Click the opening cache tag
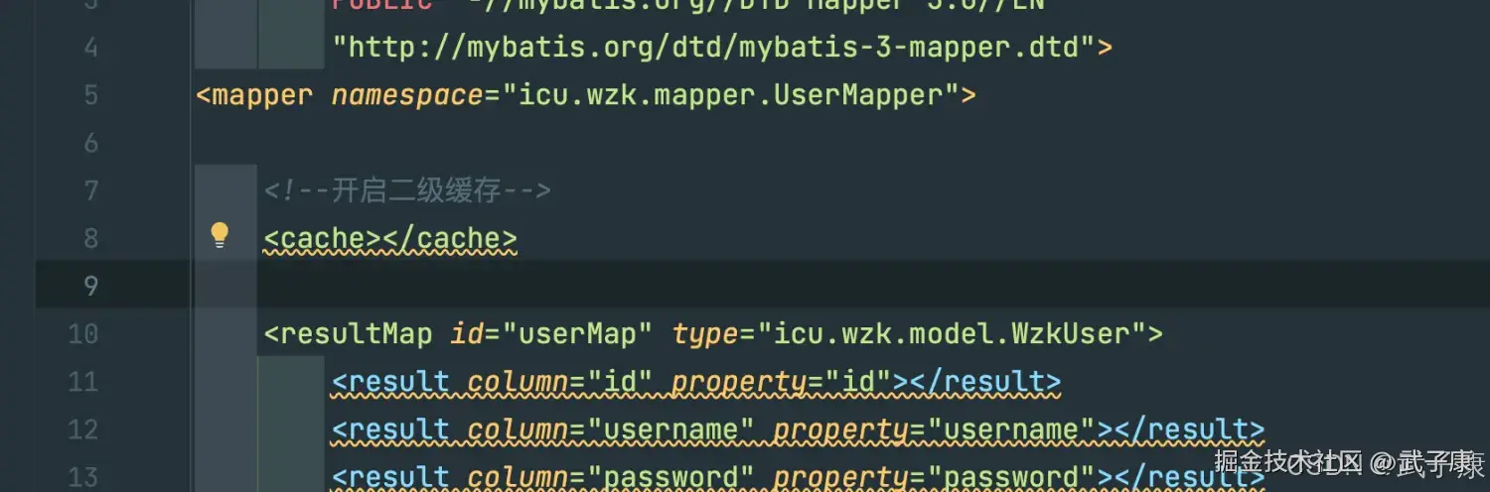The height and width of the screenshot is (492, 1490). pos(323,239)
